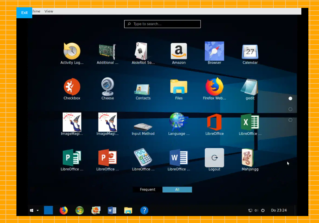Click the green Windows orb taskbar icon
Viewport: 319px width, 223px height.
tap(80, 210)
